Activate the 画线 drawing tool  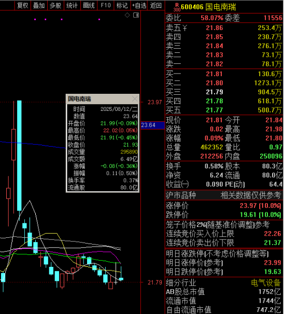pos(89,5)
